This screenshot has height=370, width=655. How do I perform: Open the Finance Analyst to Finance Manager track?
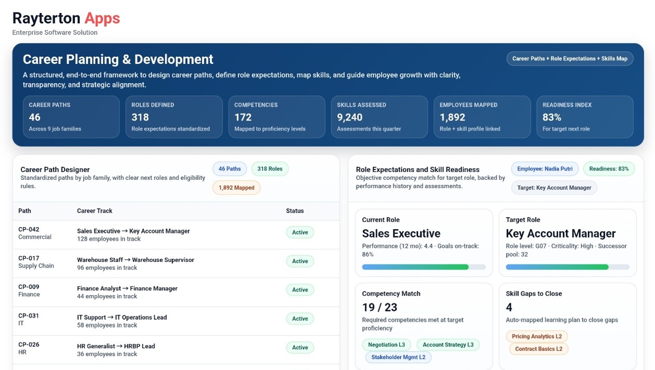pyautogui.click(x=127, y=289)
